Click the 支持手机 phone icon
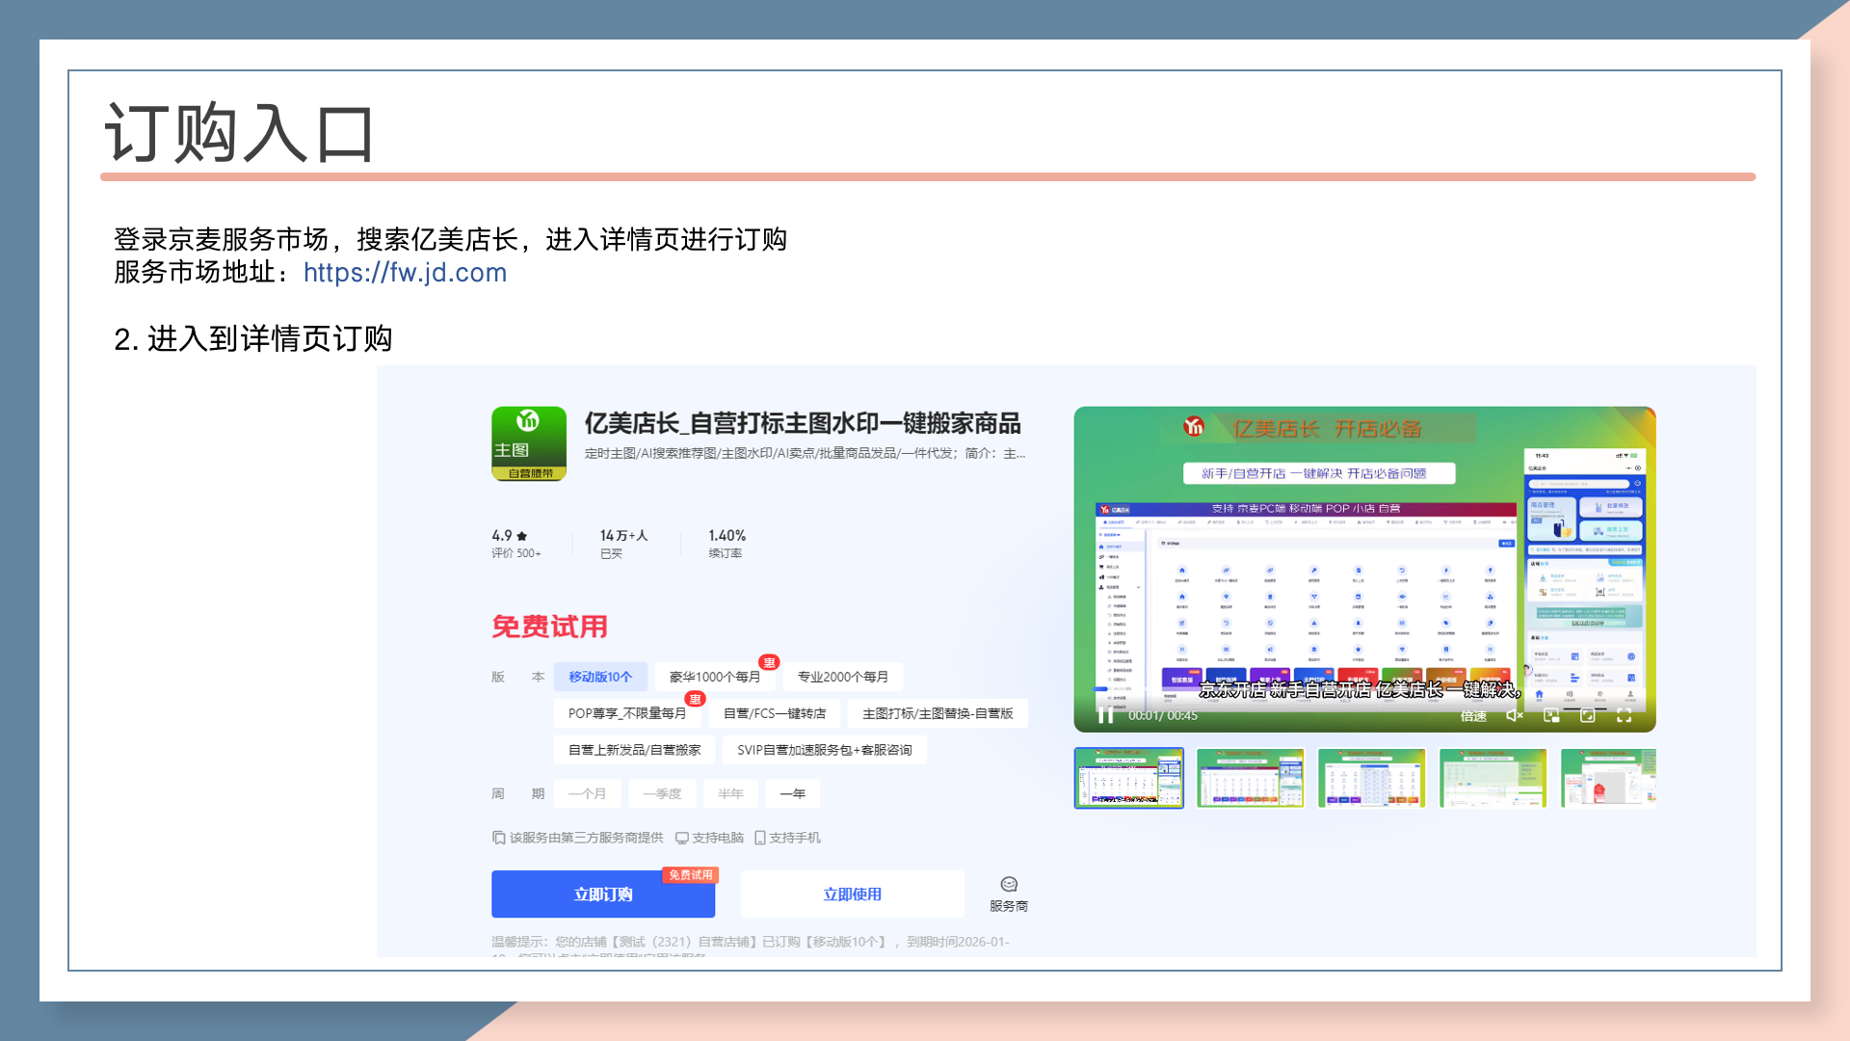 [x=760, y=838]
